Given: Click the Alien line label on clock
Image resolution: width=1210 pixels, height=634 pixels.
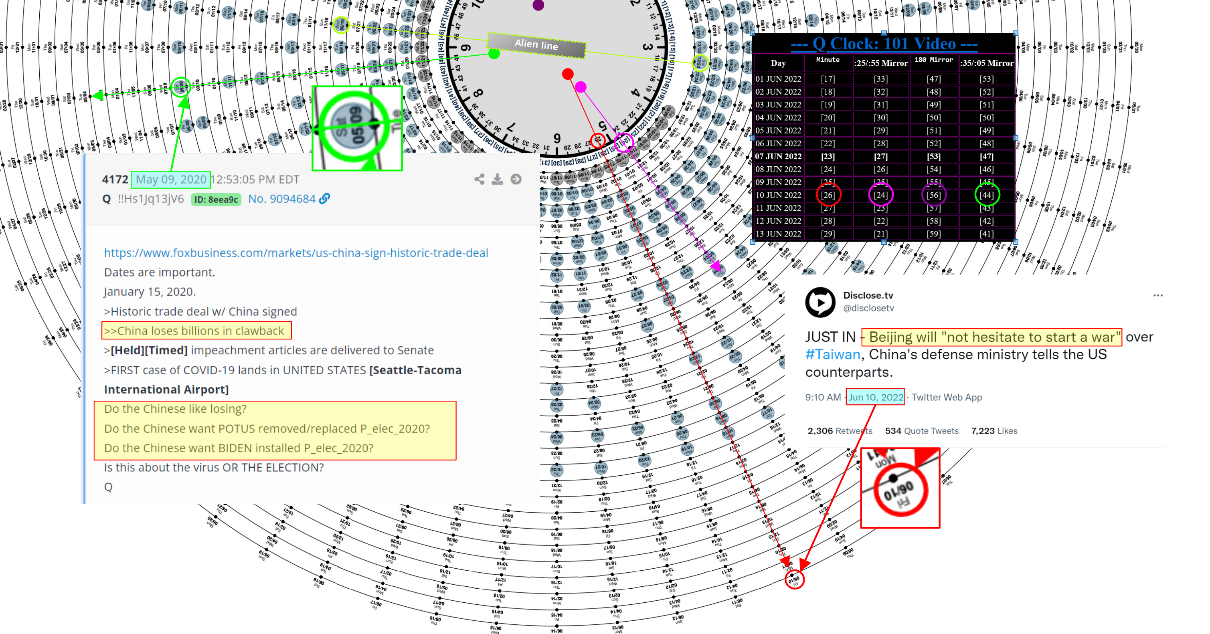Looking at the screenshot, I should tap(536, 45).
